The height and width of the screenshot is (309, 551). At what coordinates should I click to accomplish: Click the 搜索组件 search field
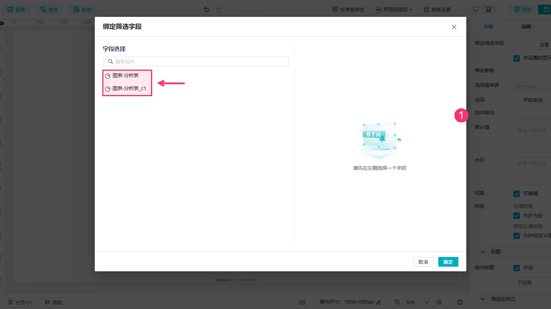196,62
